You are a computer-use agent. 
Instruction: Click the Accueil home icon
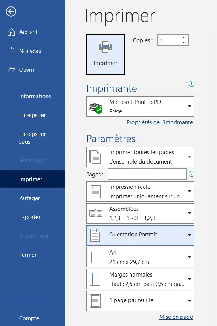11,32
